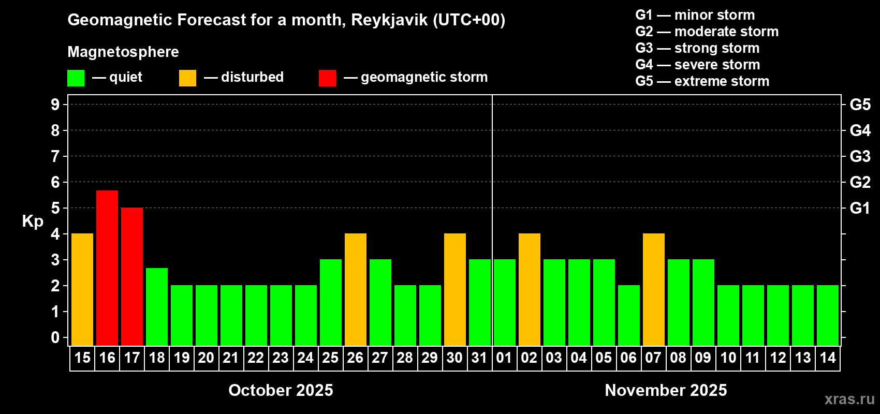Click the 'November 2025' month label
Viewport: 880px width, 414px height.
click(666, 390)
